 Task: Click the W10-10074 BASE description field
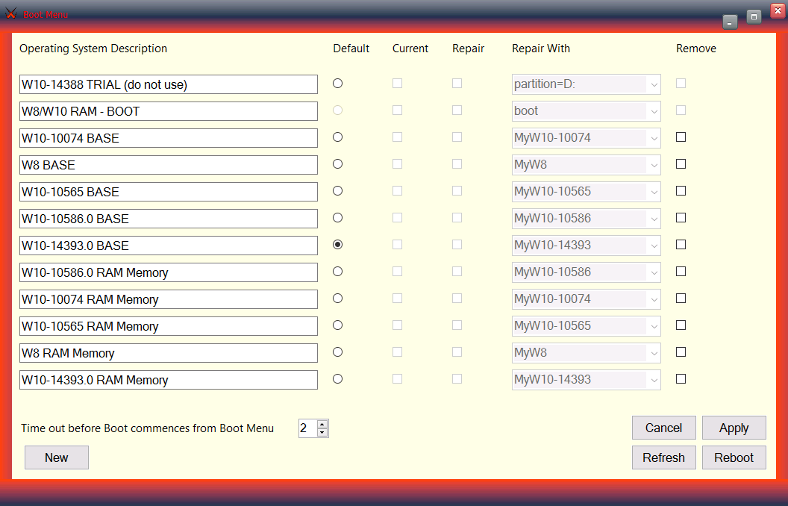[x=169, y=138]
